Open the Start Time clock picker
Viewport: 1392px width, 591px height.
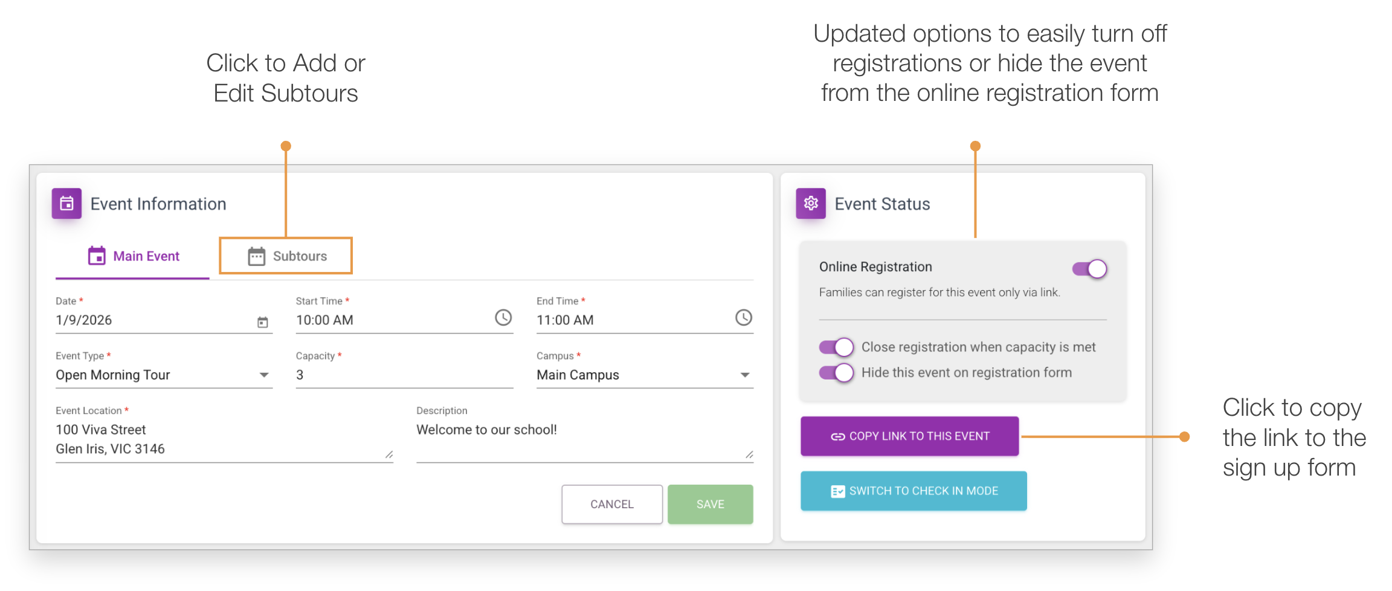point(503,317)
